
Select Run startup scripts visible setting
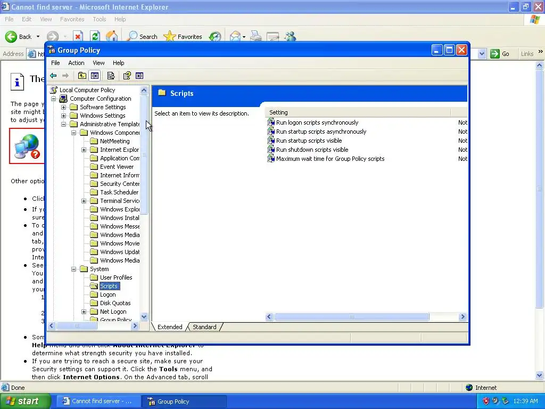coord(309,141)
